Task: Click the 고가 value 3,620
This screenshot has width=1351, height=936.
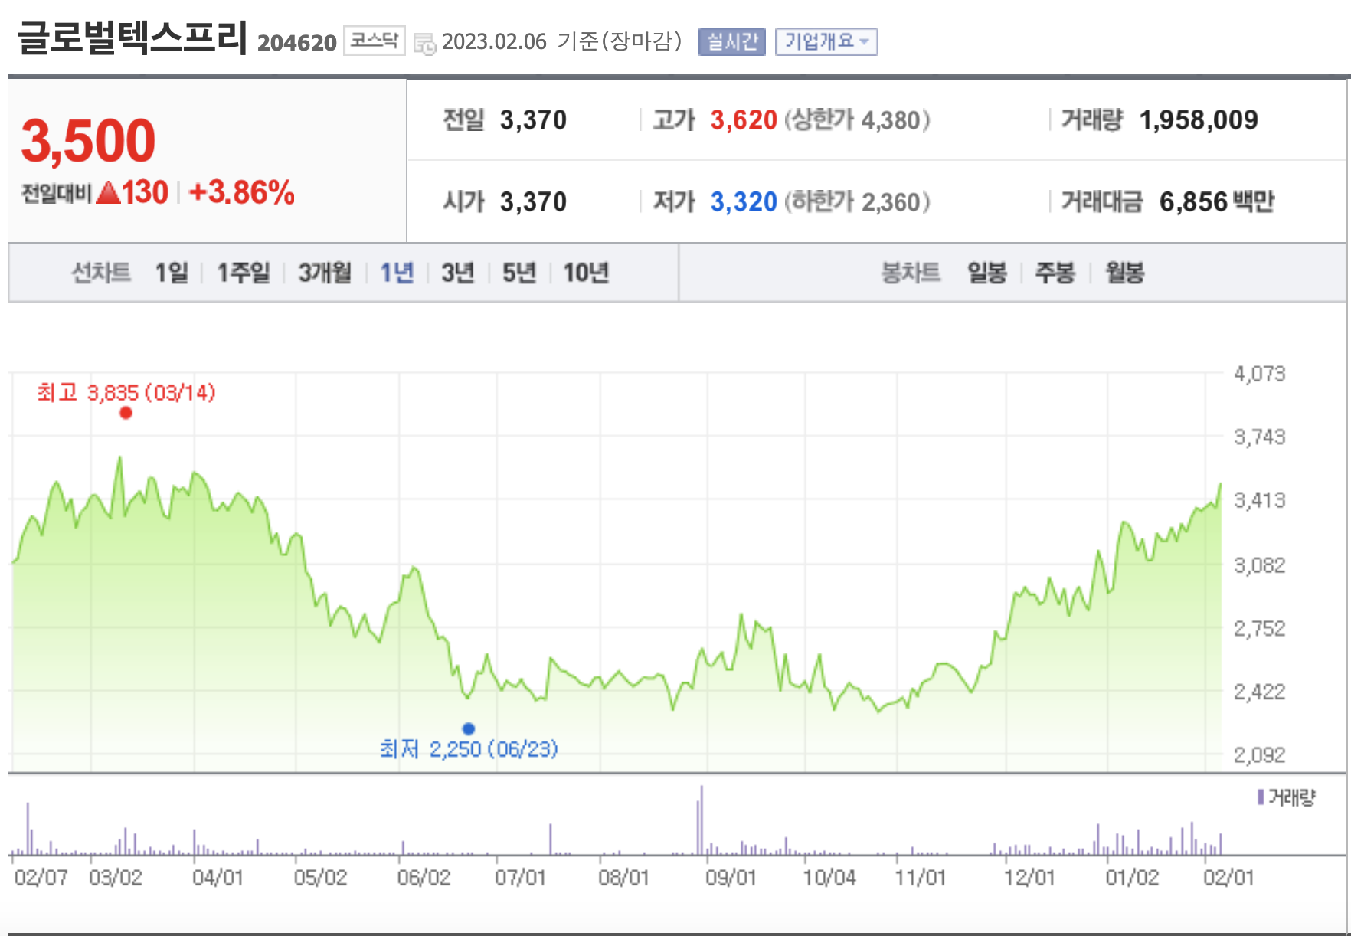Action: point(744,120)
